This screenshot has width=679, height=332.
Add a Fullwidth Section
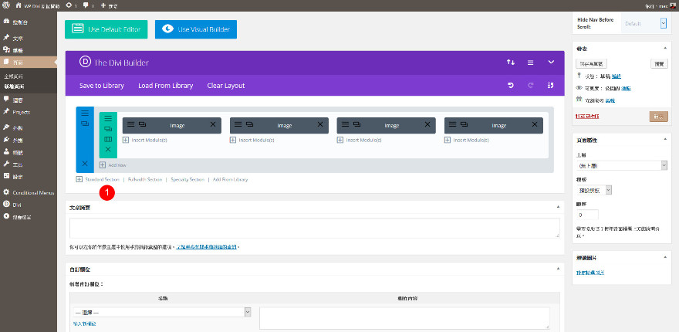[x=145, y=179]
